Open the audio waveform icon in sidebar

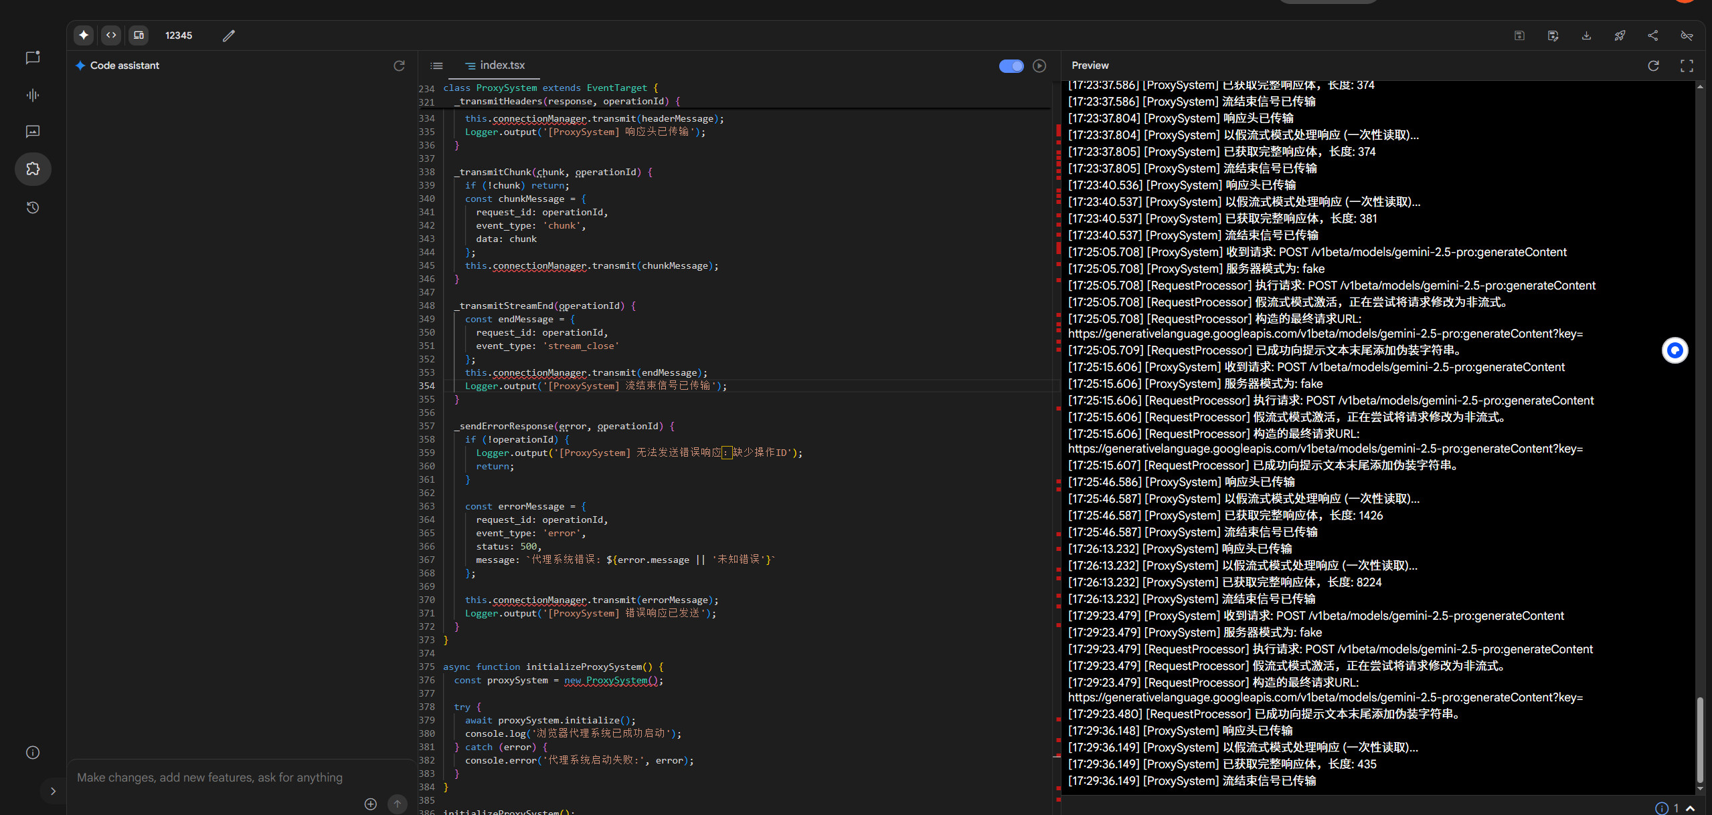[33, 95]
